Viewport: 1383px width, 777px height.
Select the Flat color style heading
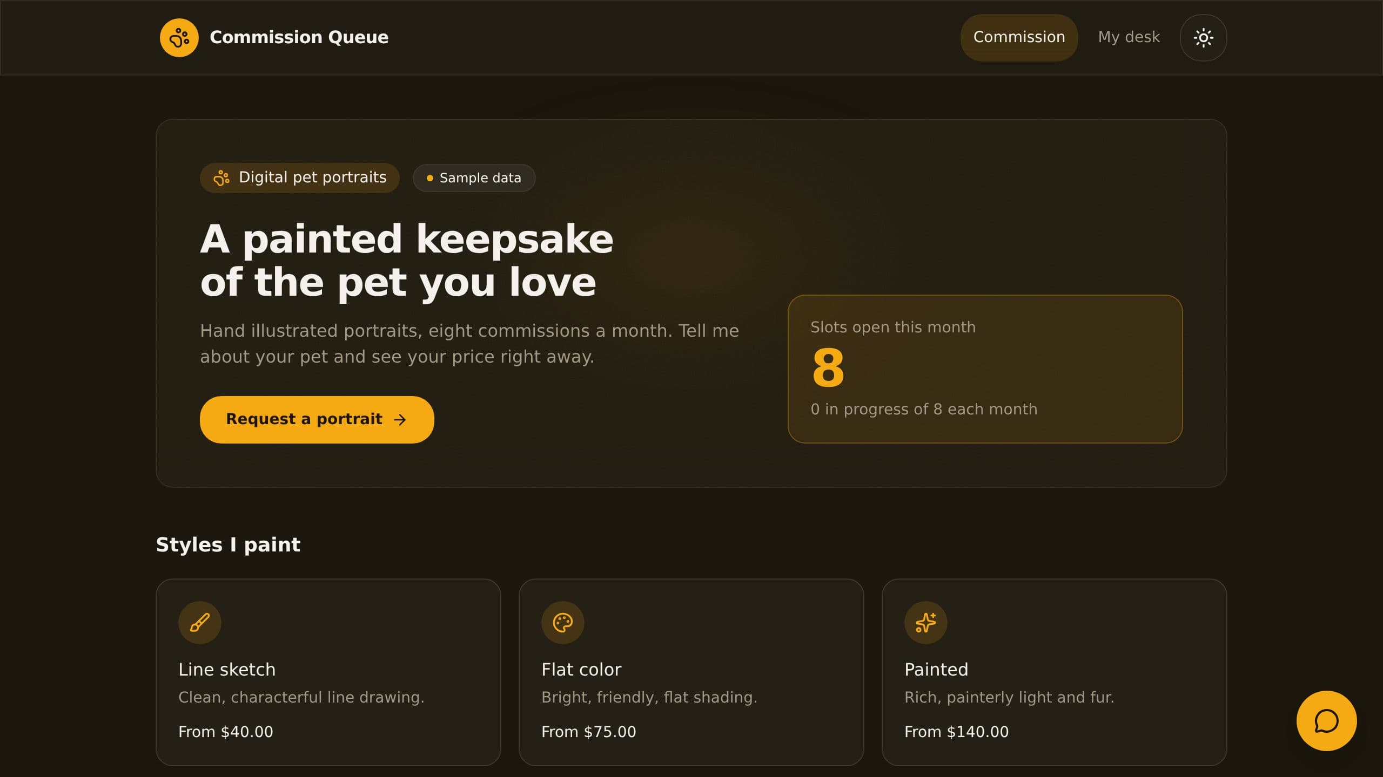(581, 670)
